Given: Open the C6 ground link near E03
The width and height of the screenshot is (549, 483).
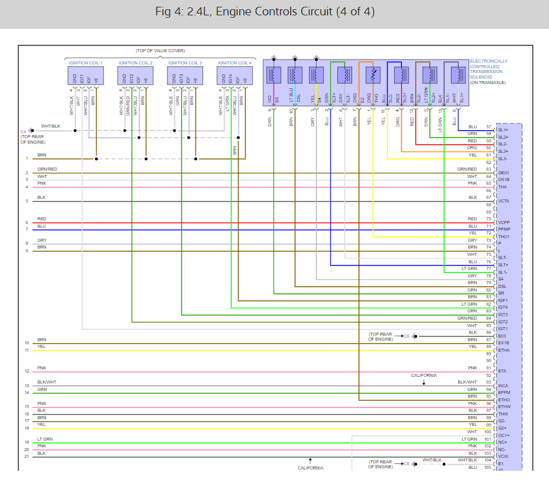Looking at the screenshot, I should coord(407,336).
